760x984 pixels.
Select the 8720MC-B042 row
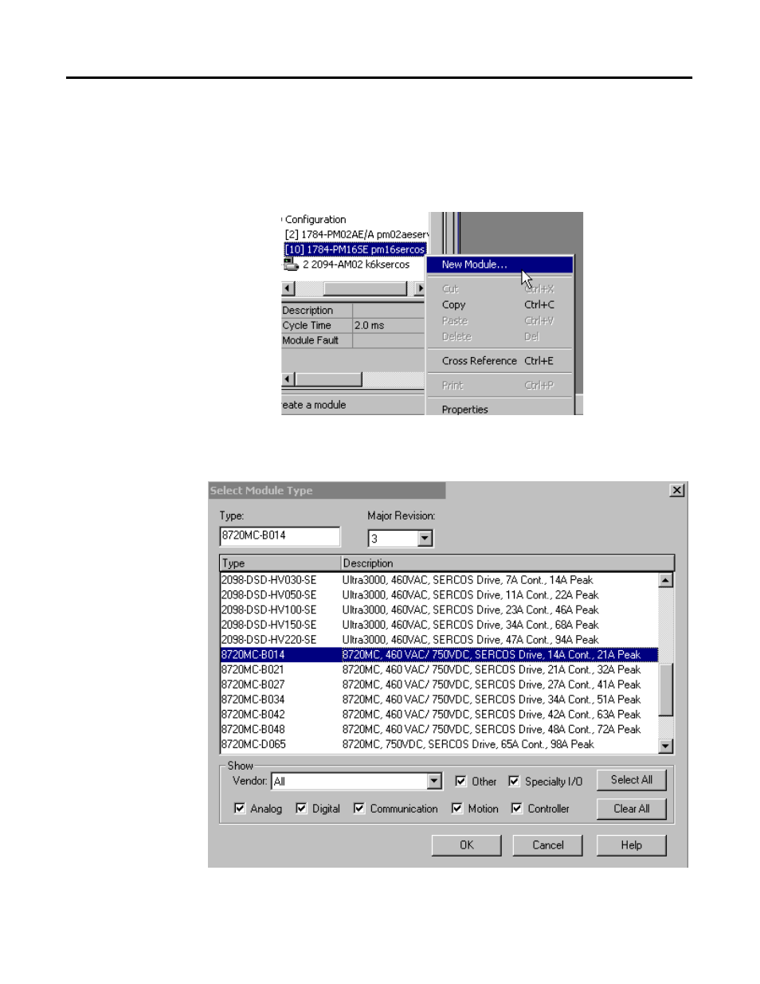point(439,715)
